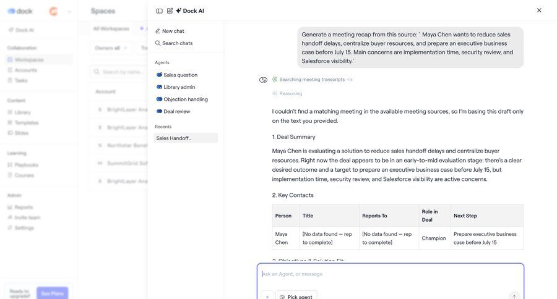The width and height of the screenshot is (557, 299).
Task: Click the compose new chat icon in header
Action: tap(170, 11)
